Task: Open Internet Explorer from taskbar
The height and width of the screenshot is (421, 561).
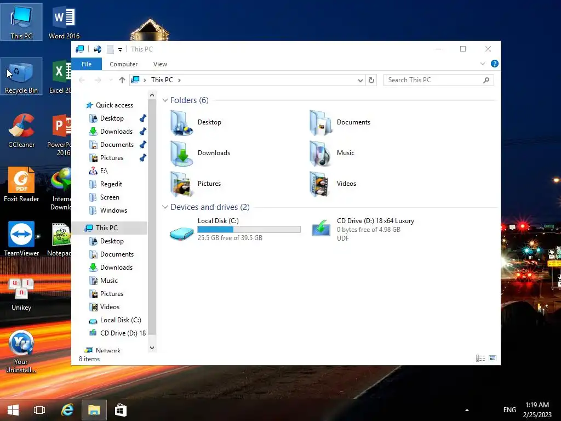Action: (67, 410)
